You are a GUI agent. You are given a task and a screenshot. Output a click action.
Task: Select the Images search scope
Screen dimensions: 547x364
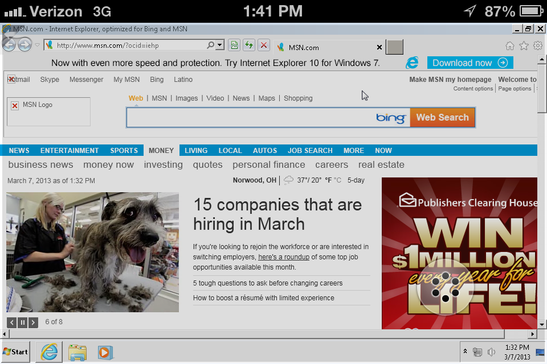click(187, 98)
